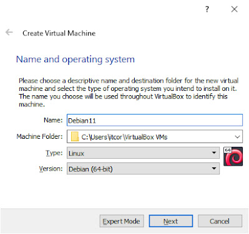
Task: Click the descriptive paragraph starting 'Please choose'
Action: point(129,92)
